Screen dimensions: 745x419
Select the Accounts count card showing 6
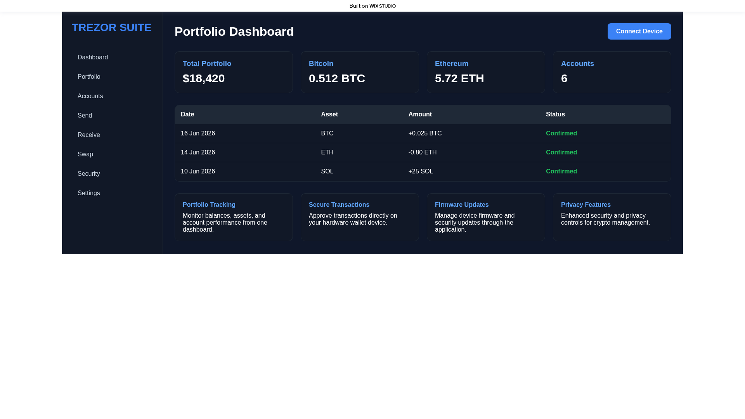pos(612,72)
